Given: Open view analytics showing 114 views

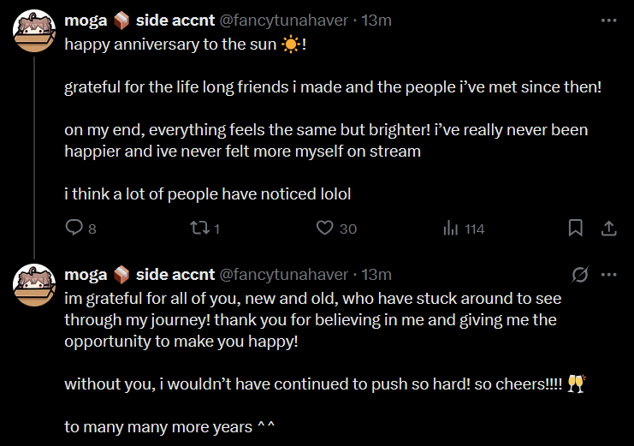Looking at the screenshot, I should (x=451, y=229).
